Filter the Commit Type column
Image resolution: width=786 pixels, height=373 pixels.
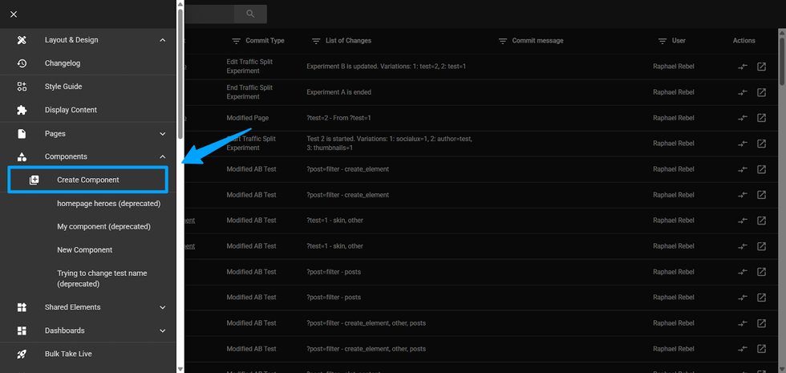[236, 41]
